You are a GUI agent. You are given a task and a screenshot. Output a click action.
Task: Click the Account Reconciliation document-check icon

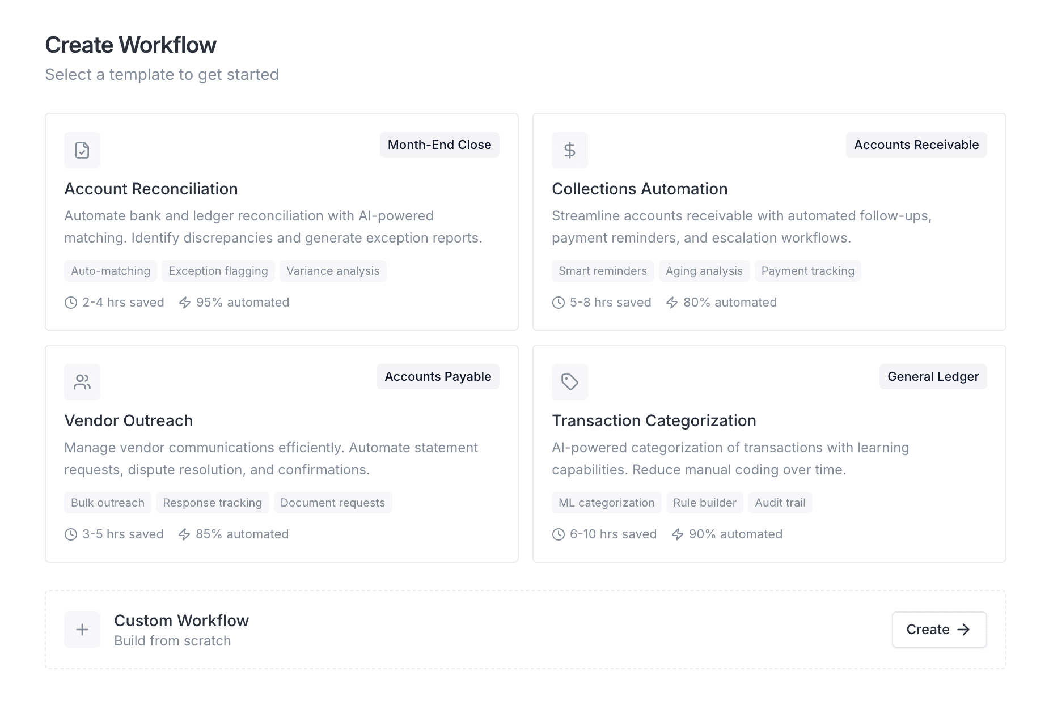(x=82, y=150)
